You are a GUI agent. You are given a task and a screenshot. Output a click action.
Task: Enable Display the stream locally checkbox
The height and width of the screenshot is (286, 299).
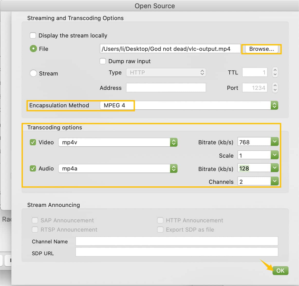tap(33, 35)
